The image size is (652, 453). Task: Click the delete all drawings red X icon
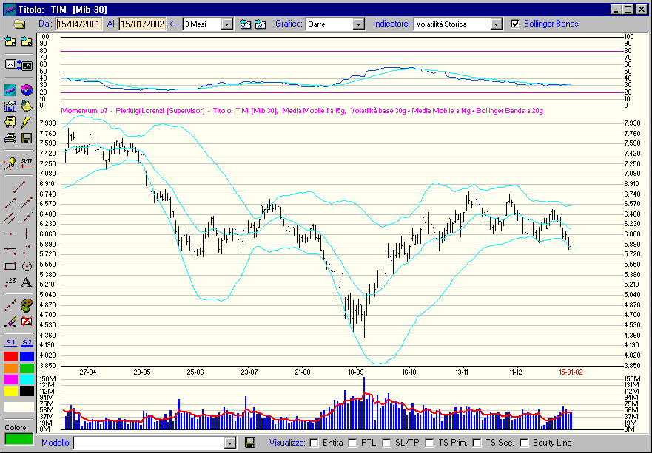pos(27,321)
